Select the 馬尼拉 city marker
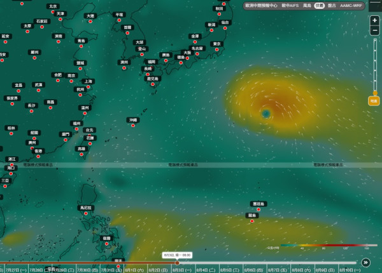Viewport: 382px width, 273px height. point(86,213)
